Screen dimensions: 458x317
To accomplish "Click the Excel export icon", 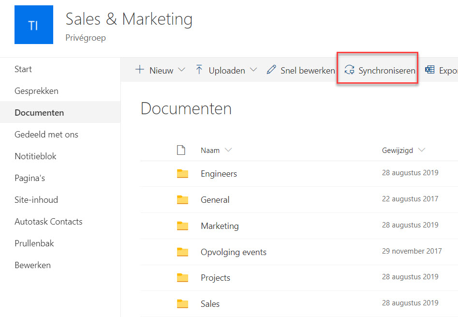I will [x=429, y=70].
